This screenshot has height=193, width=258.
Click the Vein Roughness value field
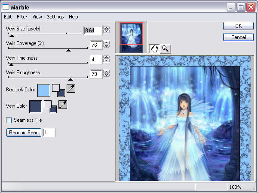pos(96,74)
